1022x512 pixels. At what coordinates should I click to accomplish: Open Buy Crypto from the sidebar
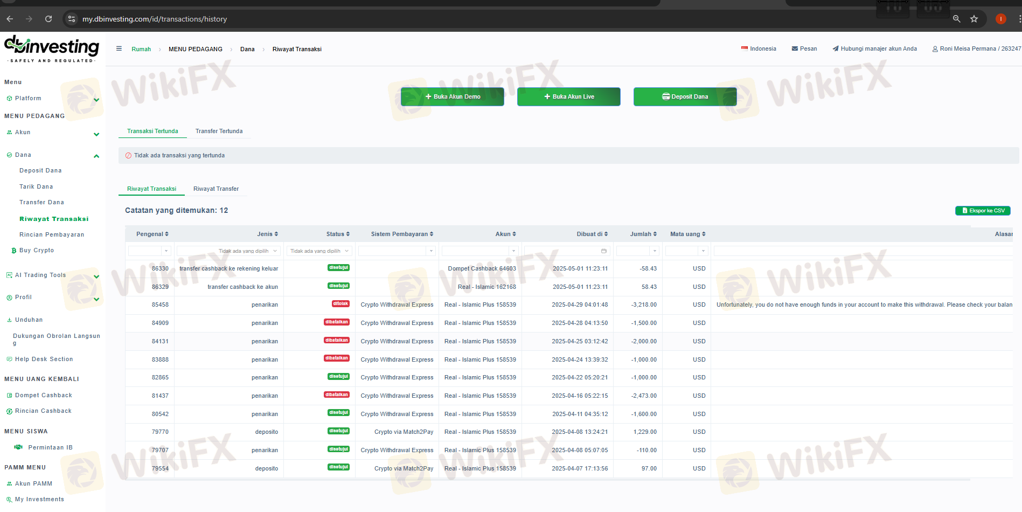pos(37,250)
